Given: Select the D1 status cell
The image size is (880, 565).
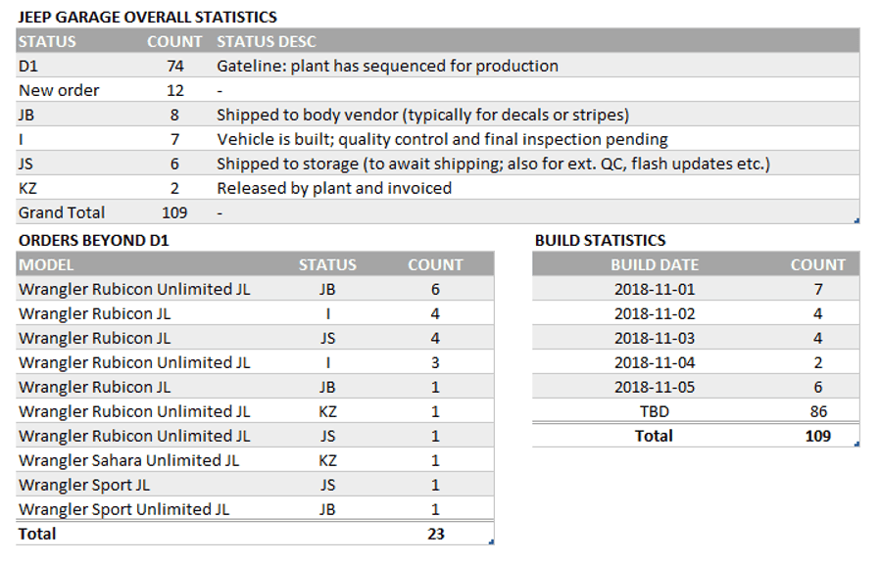Looking at the screenshot, I should (28, 67).
